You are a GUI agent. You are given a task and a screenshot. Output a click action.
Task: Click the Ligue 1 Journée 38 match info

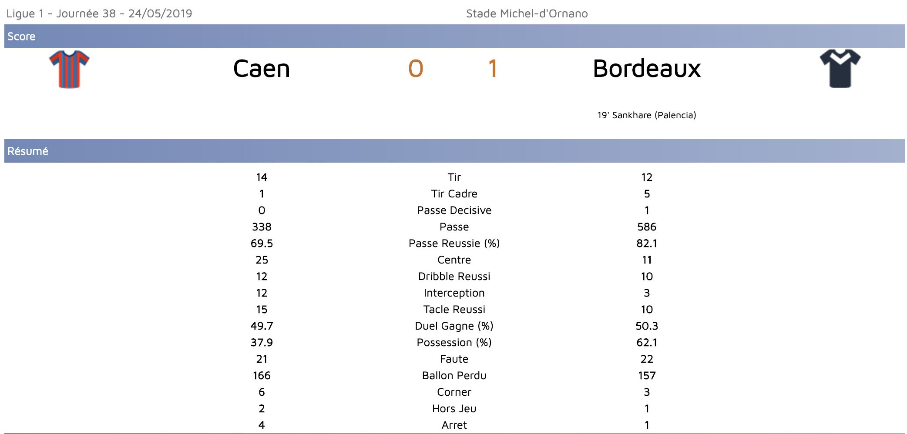[x=99, y=13]
